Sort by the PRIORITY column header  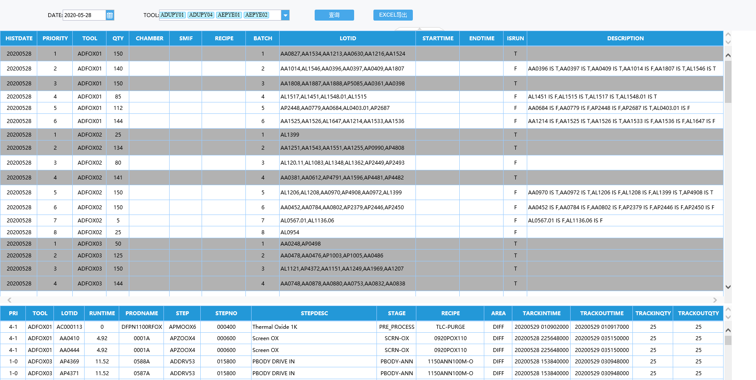[55, 39]
